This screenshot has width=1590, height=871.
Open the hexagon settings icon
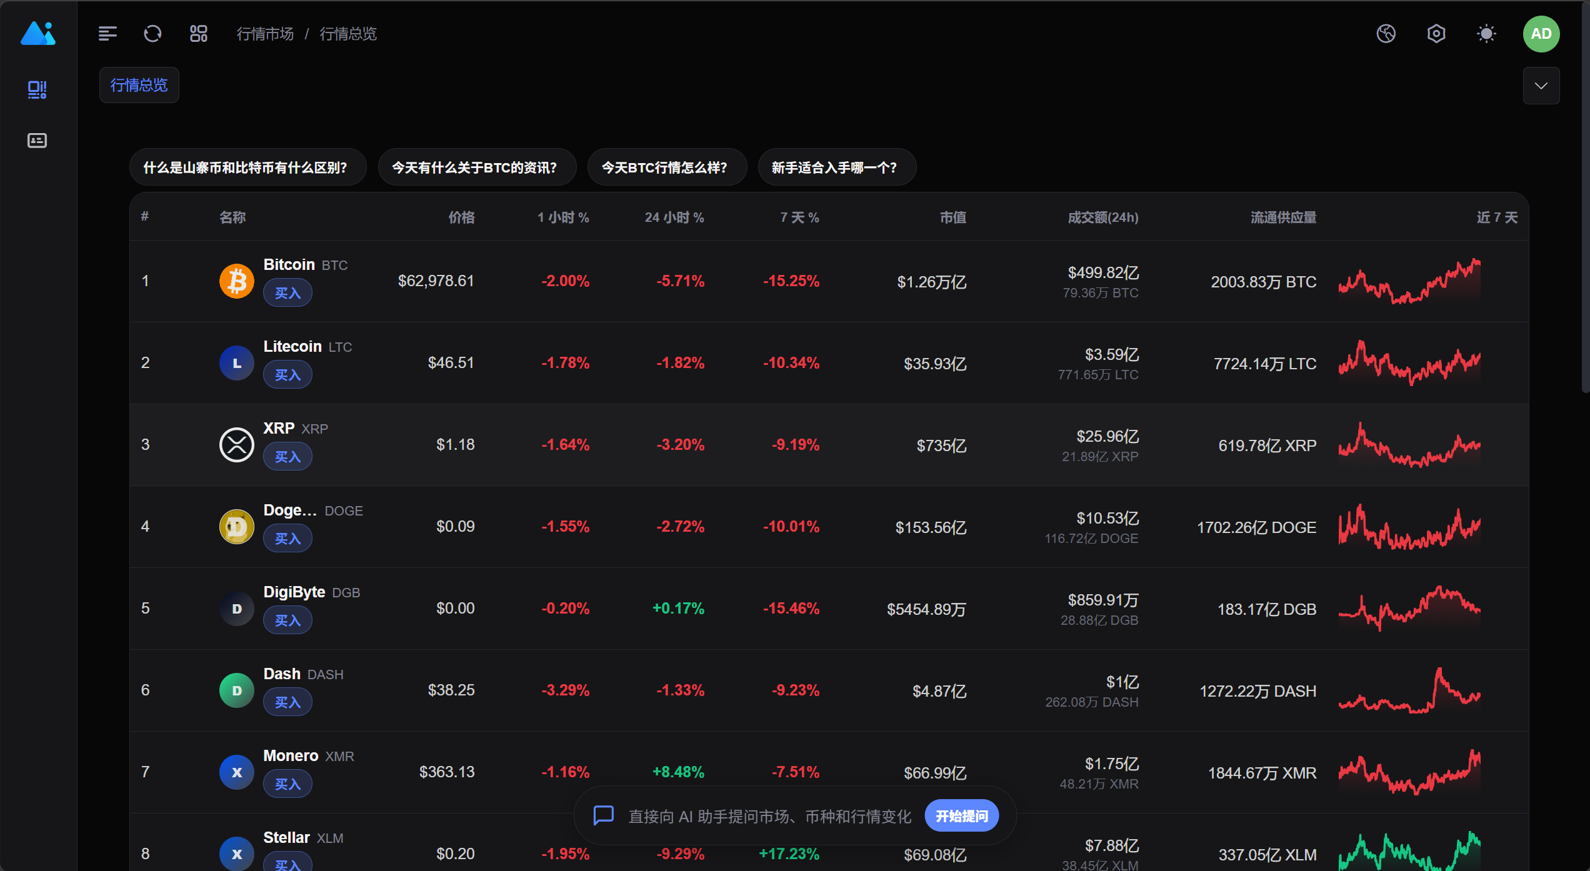1436,34
